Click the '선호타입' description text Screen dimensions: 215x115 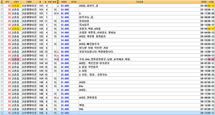click(84, 21)
